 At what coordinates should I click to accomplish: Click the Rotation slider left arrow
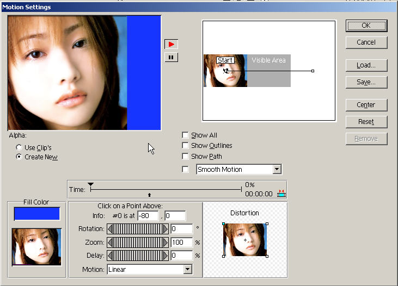[x=110, y=229]
